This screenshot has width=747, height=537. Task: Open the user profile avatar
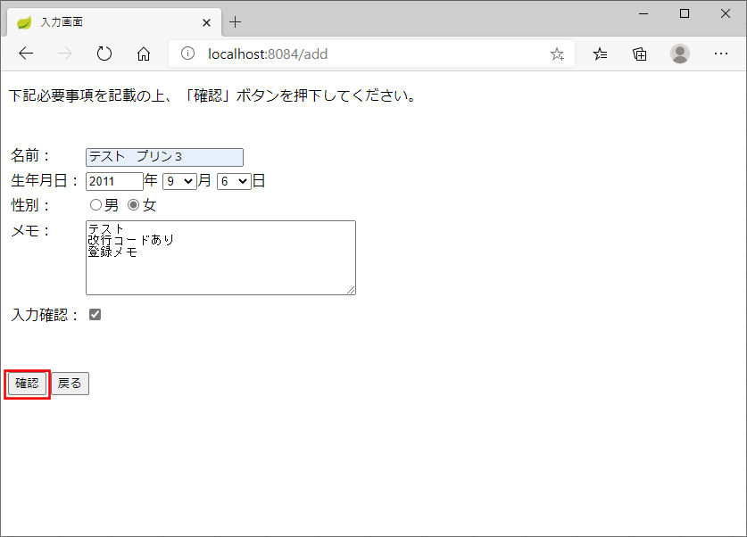click(680, 54)
